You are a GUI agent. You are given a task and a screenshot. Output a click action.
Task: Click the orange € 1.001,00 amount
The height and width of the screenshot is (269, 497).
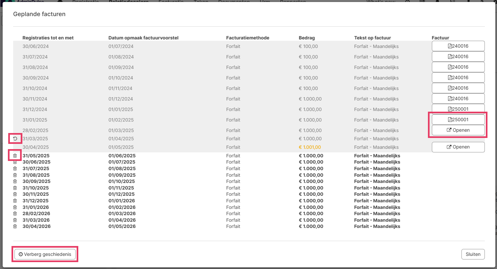tap(310, 147)
